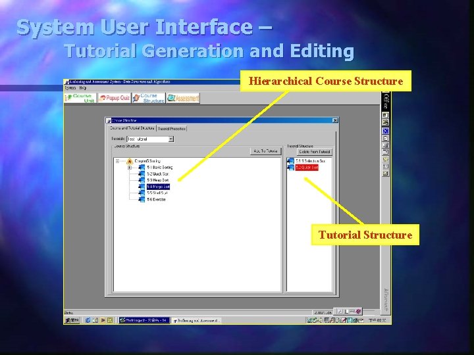Screen dimensions: 474x355
Task: Click the icon beside 5.1 Basic Sorting
Action: pos(142,168)
